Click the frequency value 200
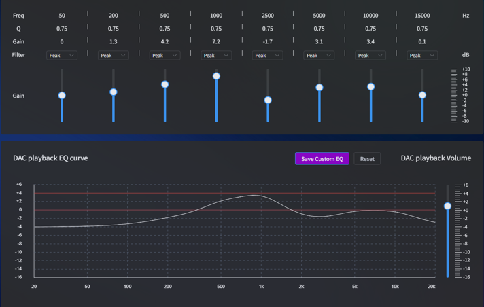Screen dimensions: 484x307 pyautogui.click(x=114, y=16)
